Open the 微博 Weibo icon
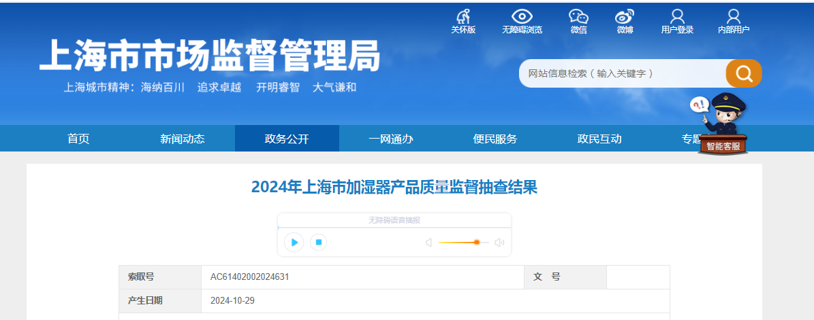 625,16
